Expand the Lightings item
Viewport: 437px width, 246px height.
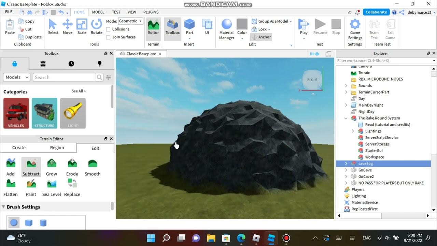(353, 131)
